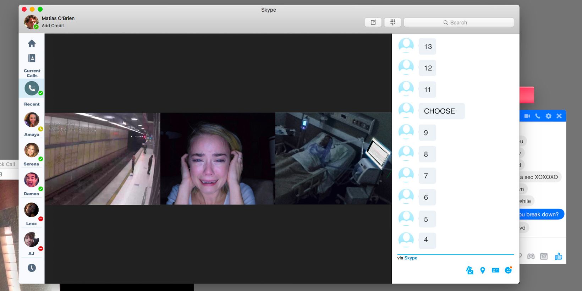This screenshot has height=291, width=582.
Task: Click the Recent label in sidebar
Action: pos(32,104)
